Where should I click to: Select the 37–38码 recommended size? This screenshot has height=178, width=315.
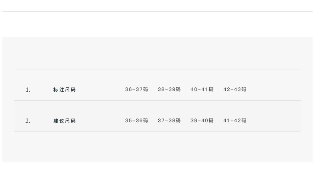(x=169, y=121)
